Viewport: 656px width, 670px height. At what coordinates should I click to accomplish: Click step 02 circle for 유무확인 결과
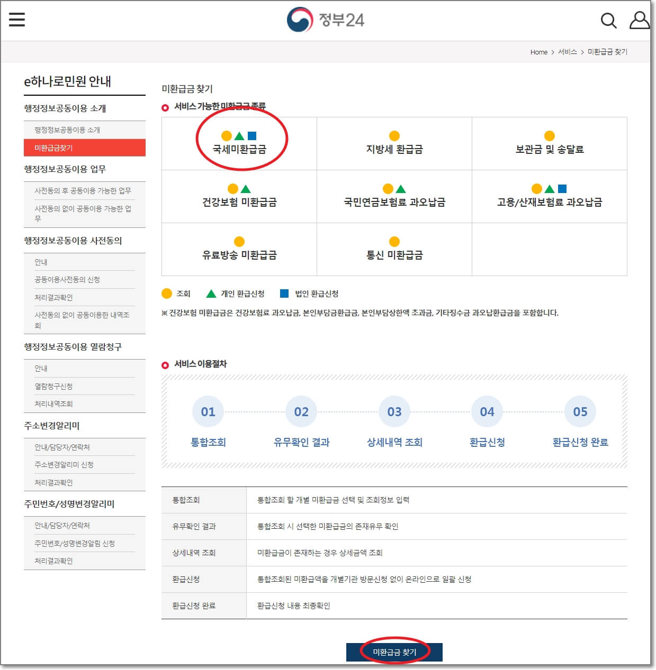[301, 411]
